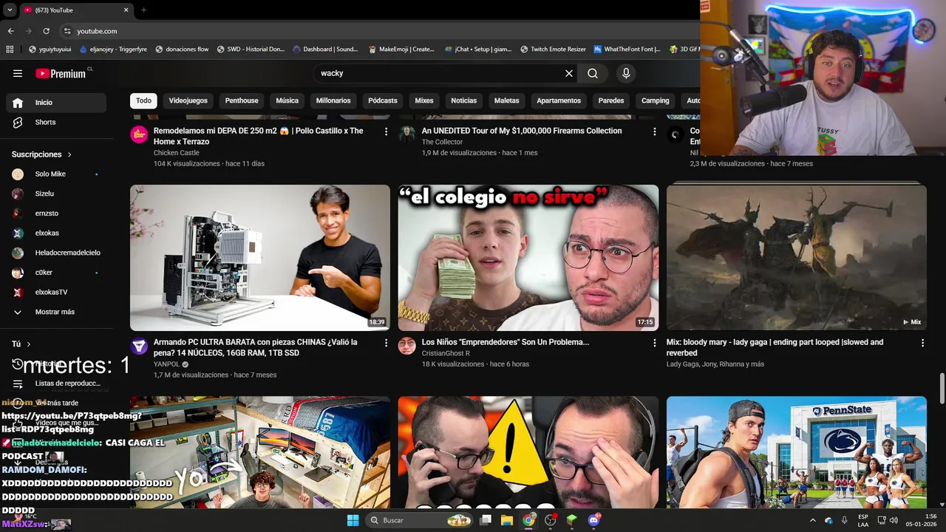Open Chrome's tab search dropdown arrow
The image size is (946, 532).
(x=10, y=10)
